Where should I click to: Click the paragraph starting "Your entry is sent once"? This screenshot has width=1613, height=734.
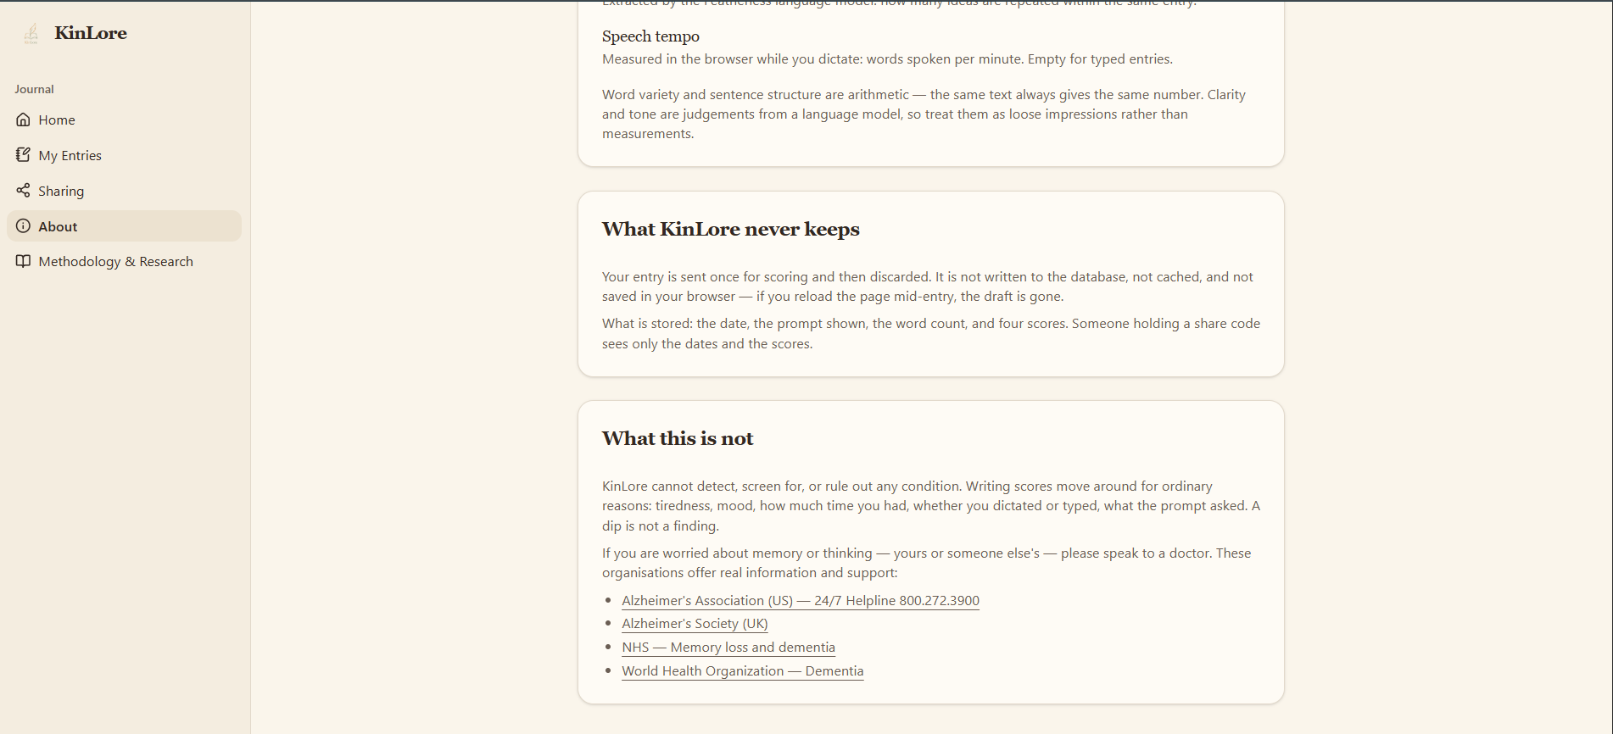click(928, 286)
